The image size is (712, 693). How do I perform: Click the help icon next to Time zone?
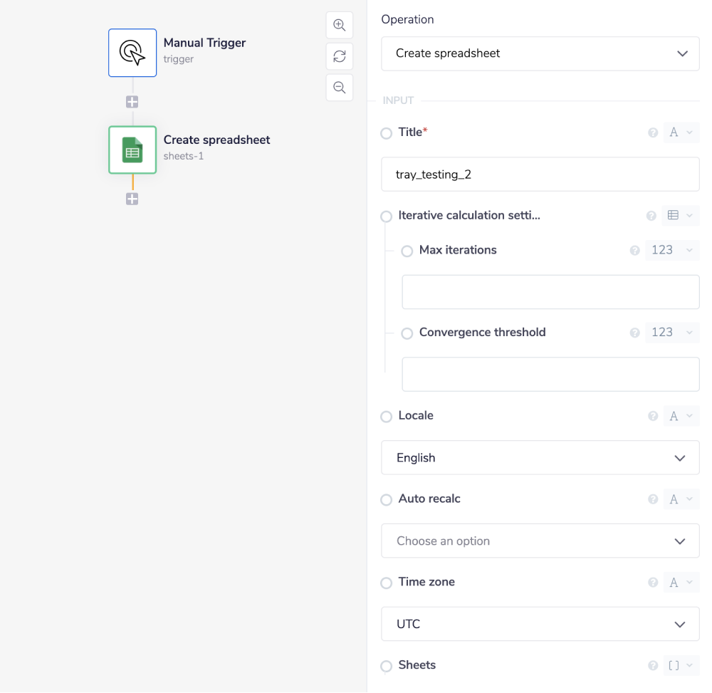tap(653, 582)
